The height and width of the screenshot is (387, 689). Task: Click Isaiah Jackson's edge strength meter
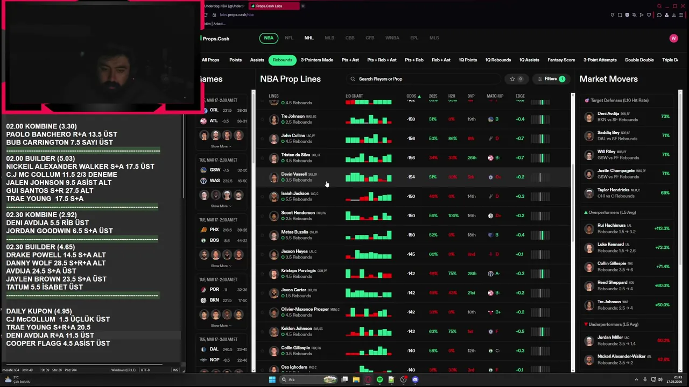pos(541,197)
